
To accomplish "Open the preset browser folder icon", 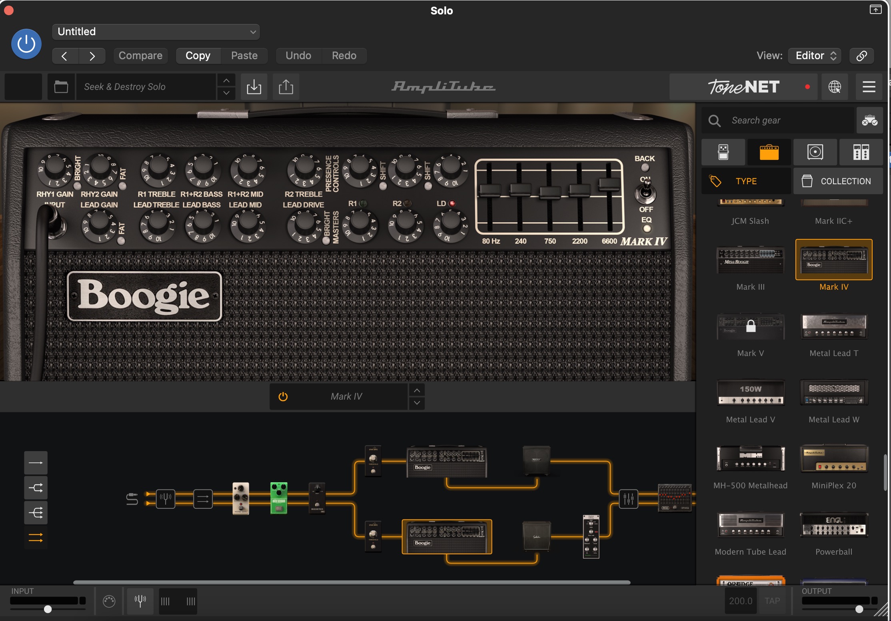I will tap(61, 87).
